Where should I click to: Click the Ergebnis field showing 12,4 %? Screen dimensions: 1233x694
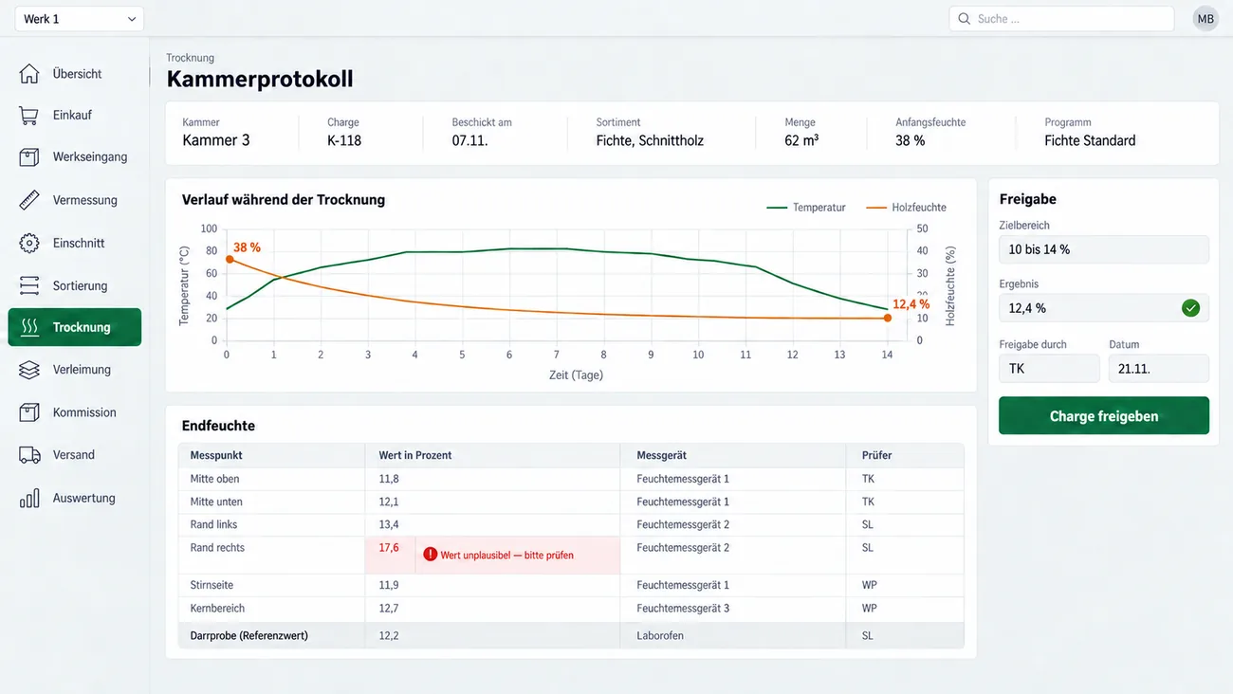pos(1104,308)
